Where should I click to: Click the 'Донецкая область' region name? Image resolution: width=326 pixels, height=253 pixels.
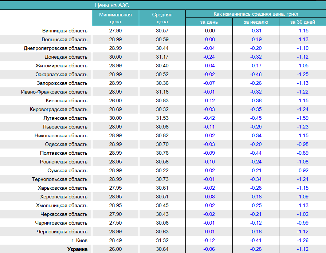66,57
